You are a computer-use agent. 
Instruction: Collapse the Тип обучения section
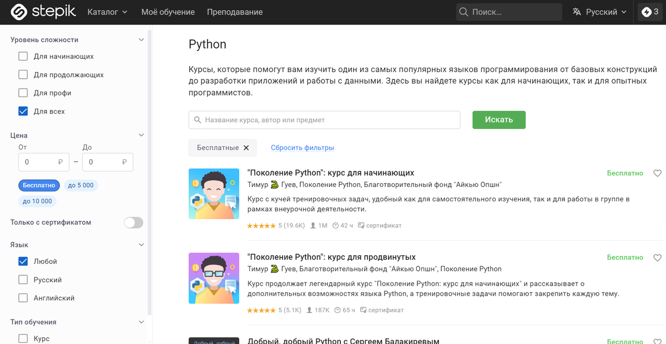[141, 322]
